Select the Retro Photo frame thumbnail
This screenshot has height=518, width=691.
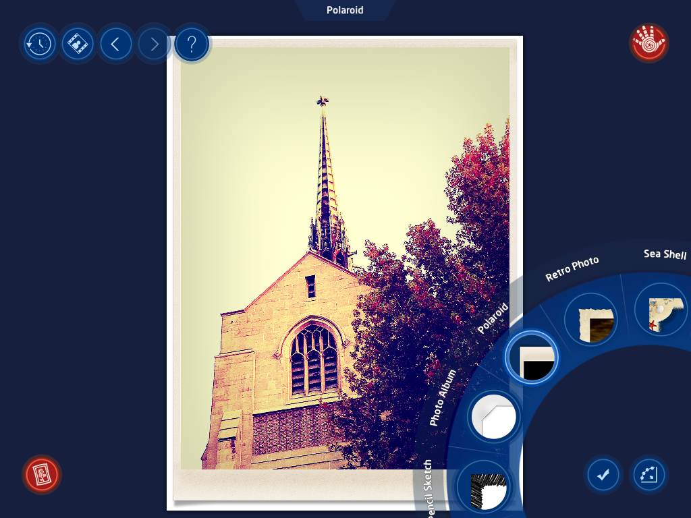pos(591,319)
